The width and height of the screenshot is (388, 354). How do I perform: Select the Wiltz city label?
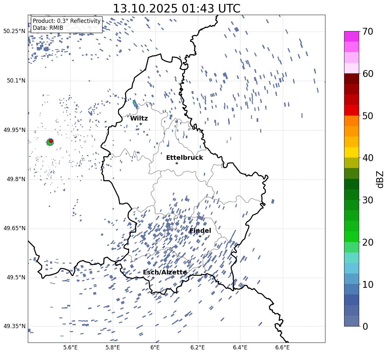[x=139, y=118]
